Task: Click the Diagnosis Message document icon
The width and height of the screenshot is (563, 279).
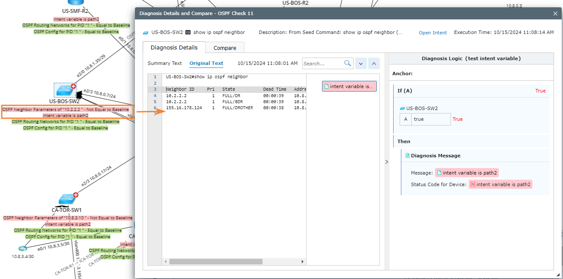Action: pyautogui.click(x=407, y=156)
